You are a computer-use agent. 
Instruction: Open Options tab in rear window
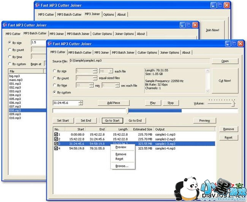click(109, 14)
